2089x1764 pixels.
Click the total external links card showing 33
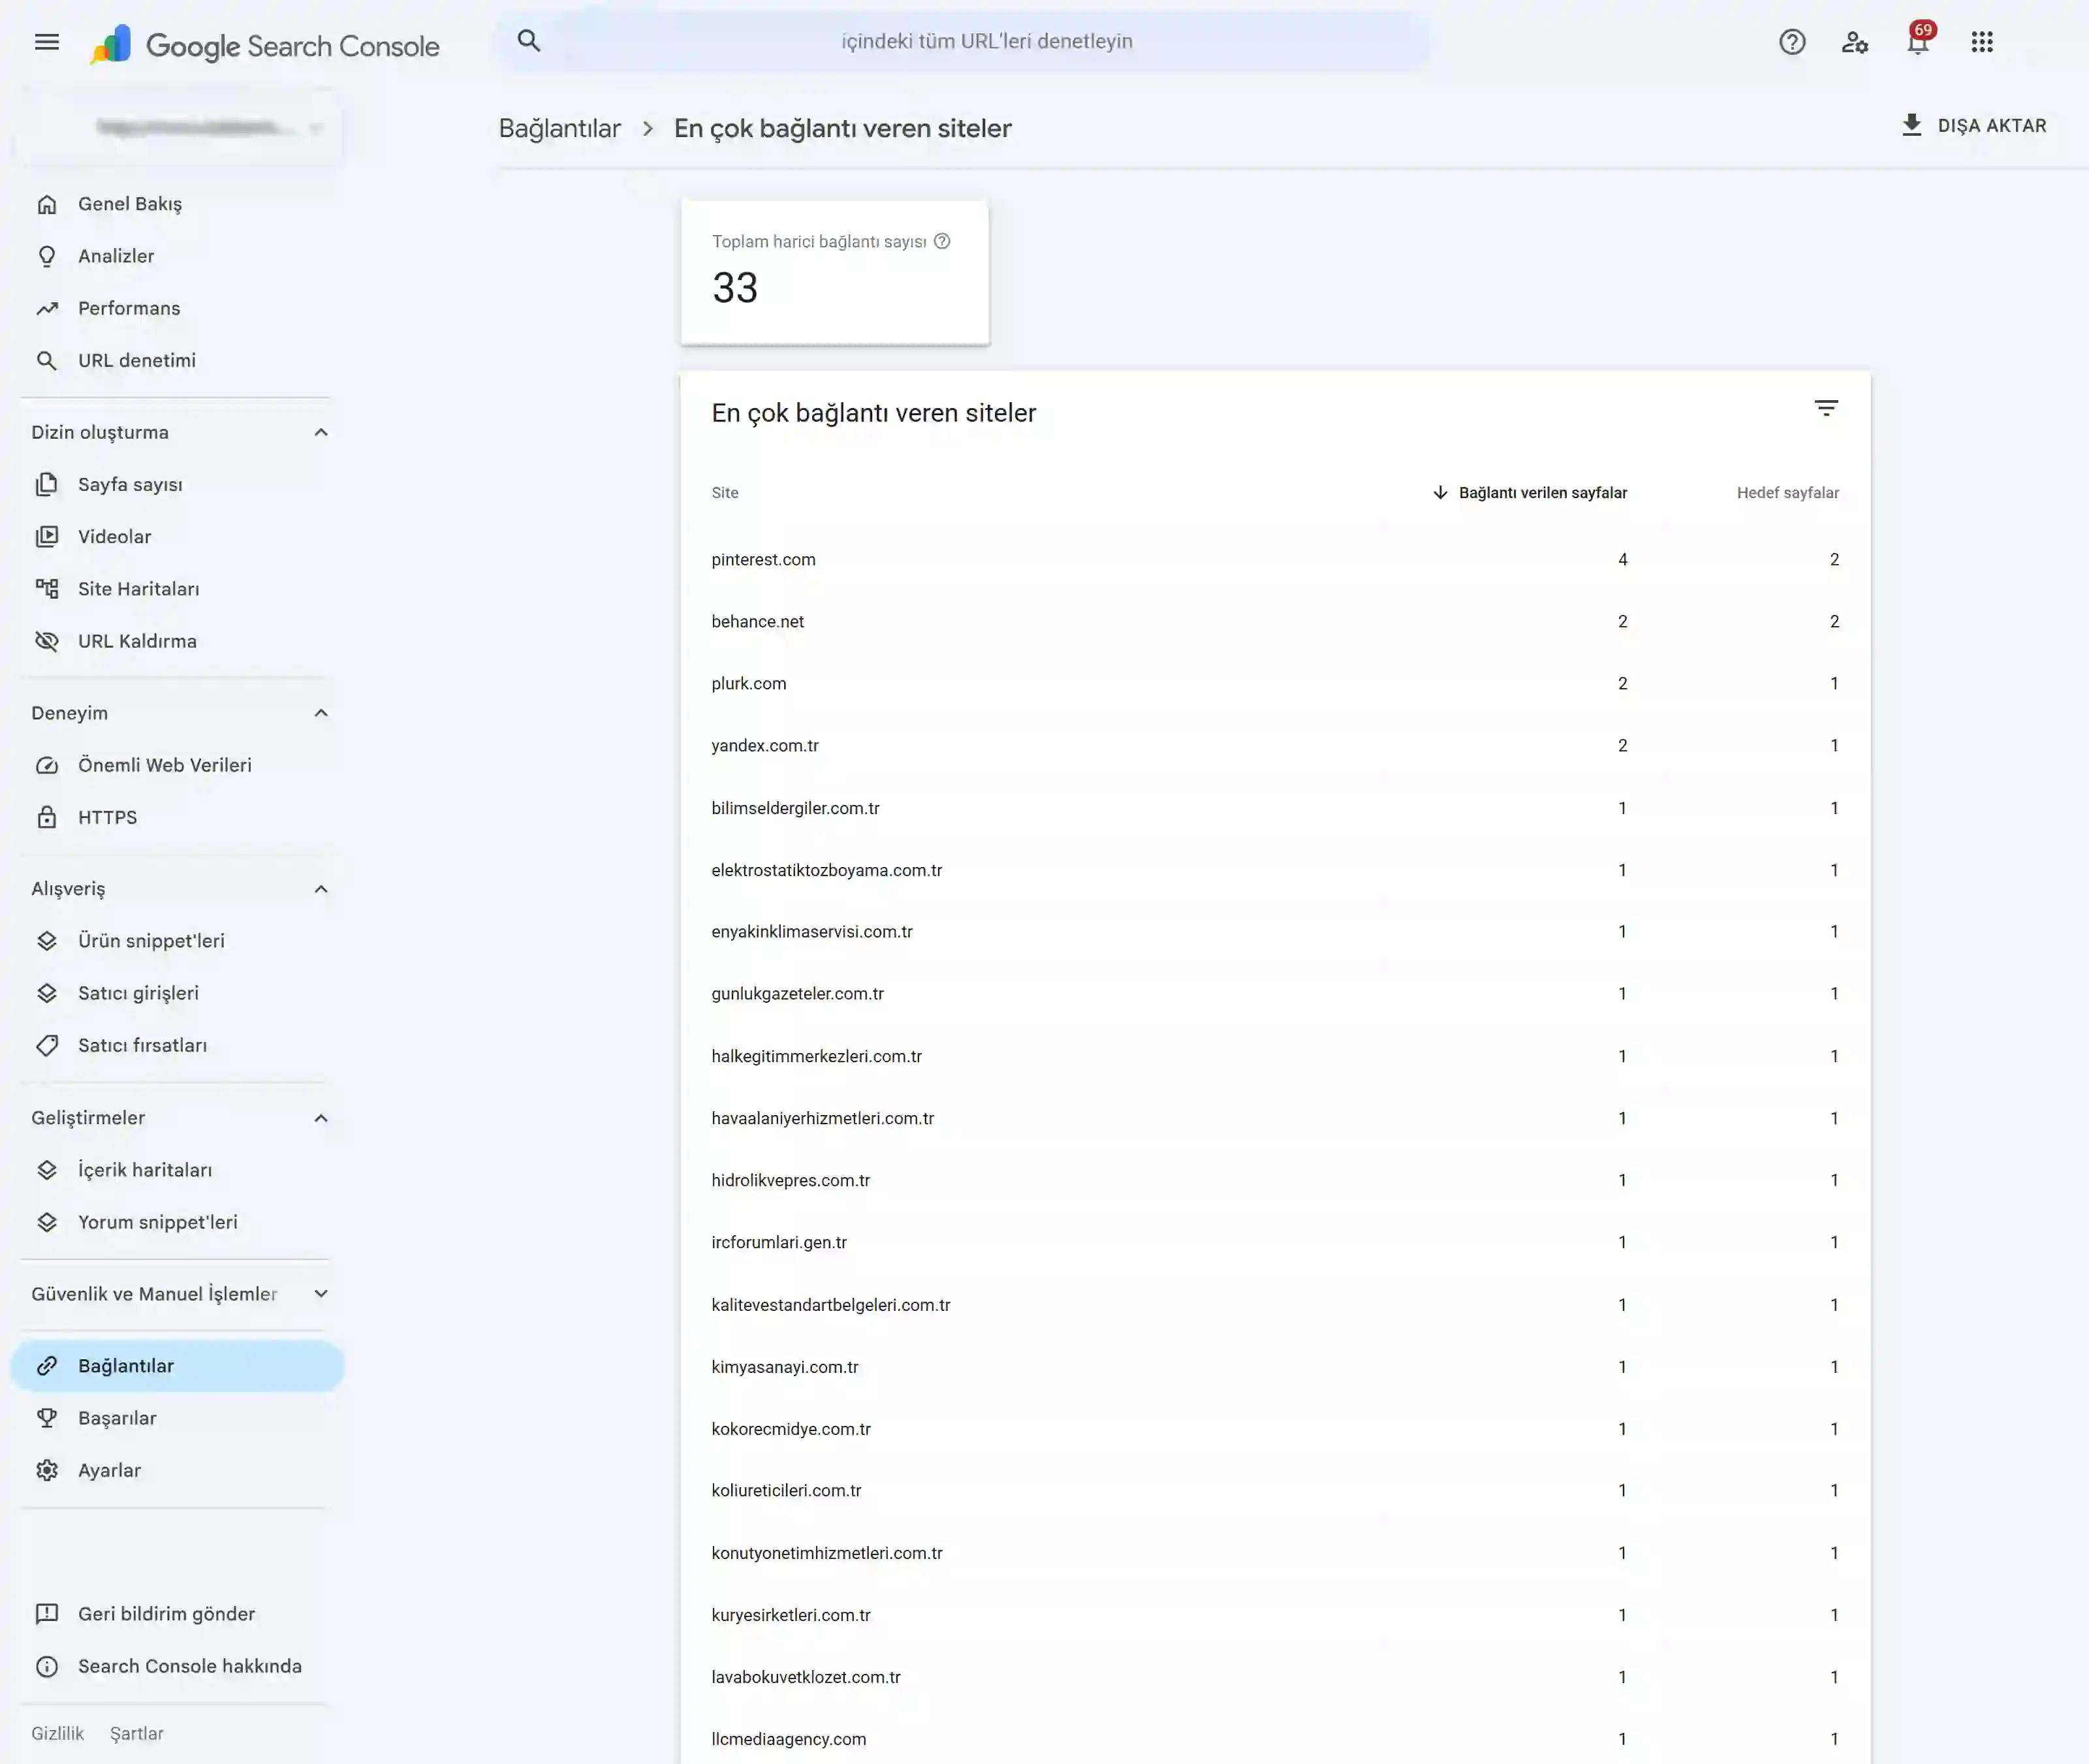pos(835,272)
